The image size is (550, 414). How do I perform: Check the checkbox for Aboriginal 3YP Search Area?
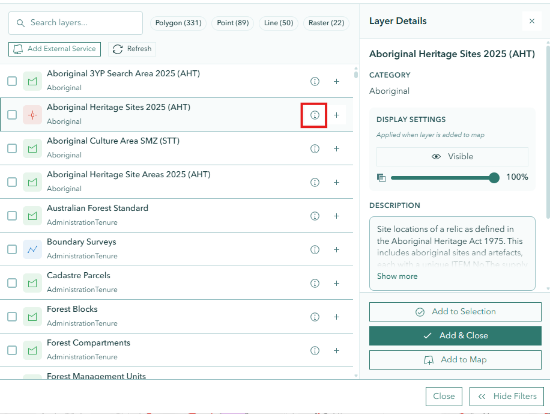(11, 81)
